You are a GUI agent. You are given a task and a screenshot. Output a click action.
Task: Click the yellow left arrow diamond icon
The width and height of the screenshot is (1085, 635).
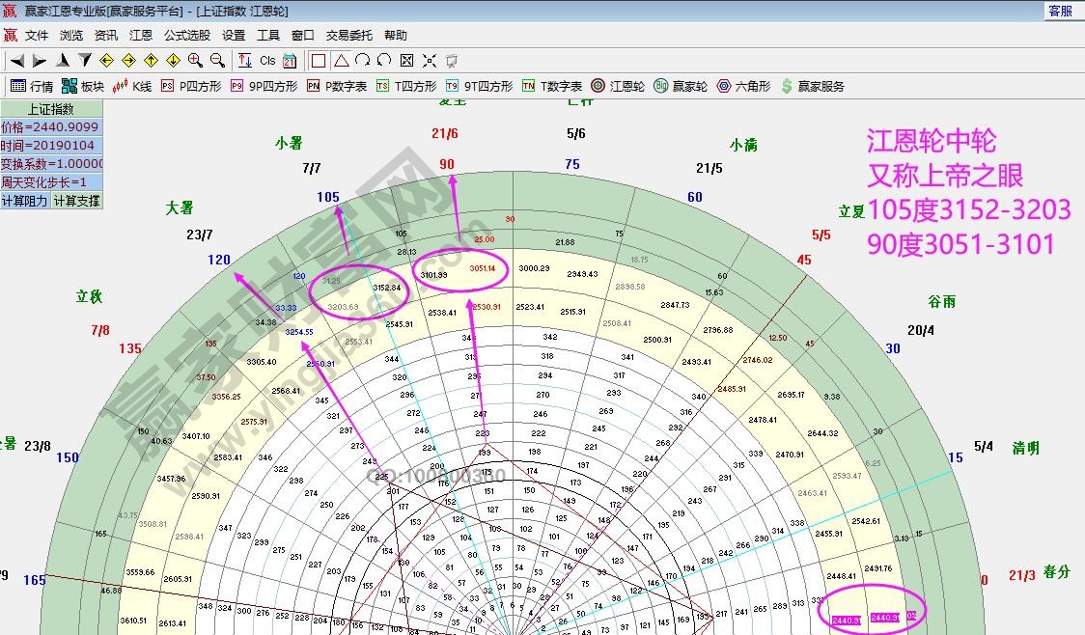coord(106,60)
